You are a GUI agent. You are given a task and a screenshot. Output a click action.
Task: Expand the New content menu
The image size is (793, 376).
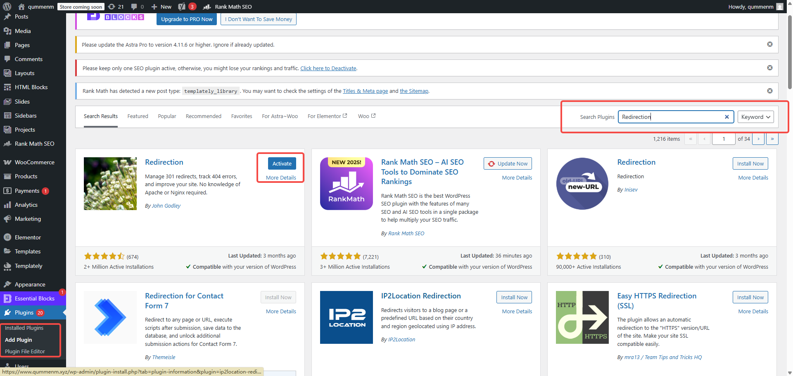tap(161, 7)
